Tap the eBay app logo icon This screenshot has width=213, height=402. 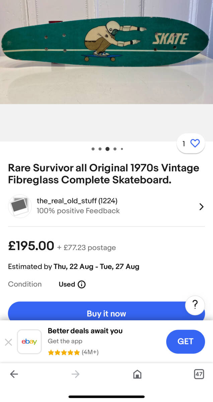point(29,342)
